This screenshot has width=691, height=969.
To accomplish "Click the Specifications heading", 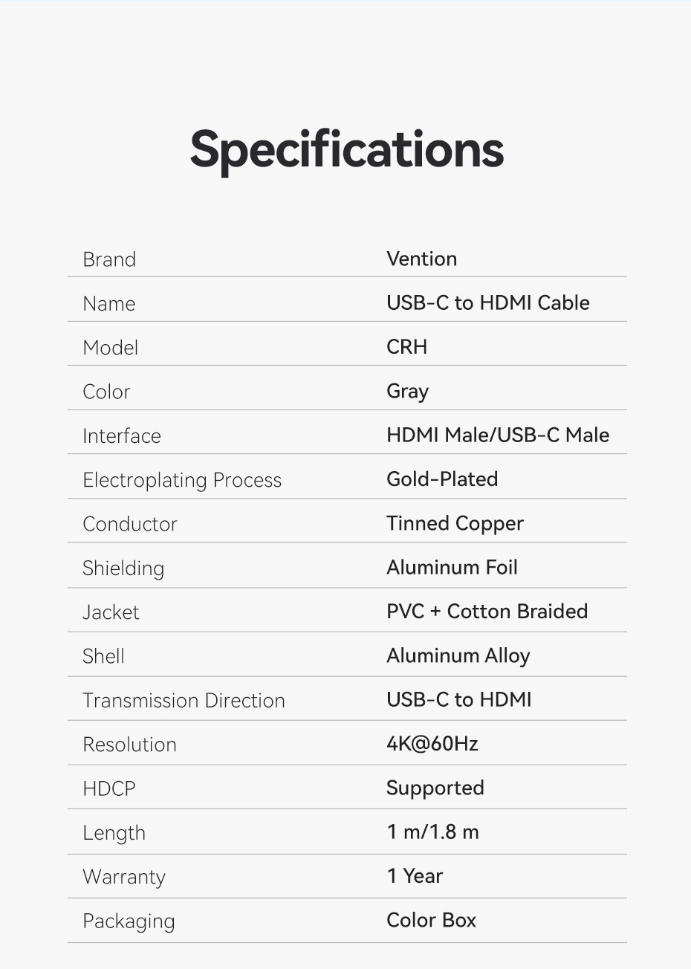I will click(x=347, y=149).
